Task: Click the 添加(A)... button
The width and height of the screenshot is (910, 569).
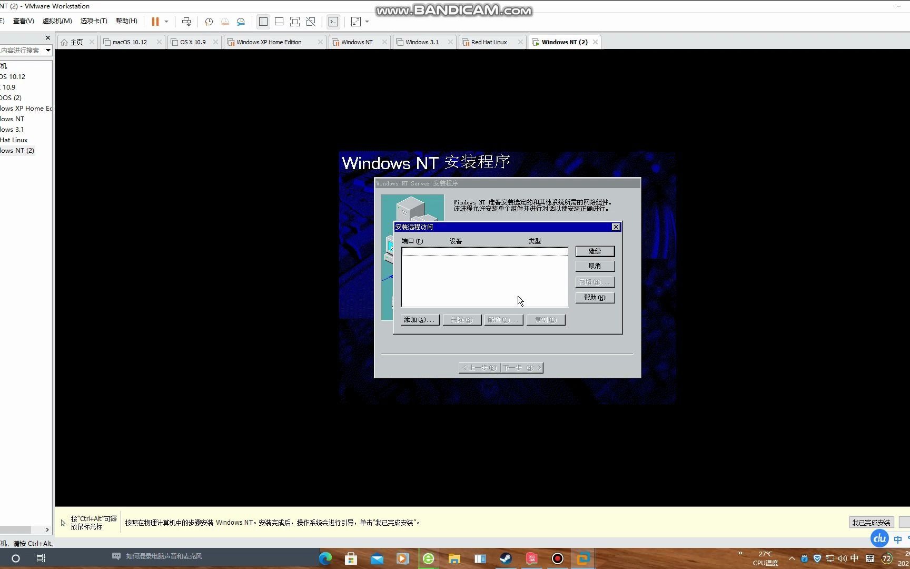Action: [x=420, y=320]
